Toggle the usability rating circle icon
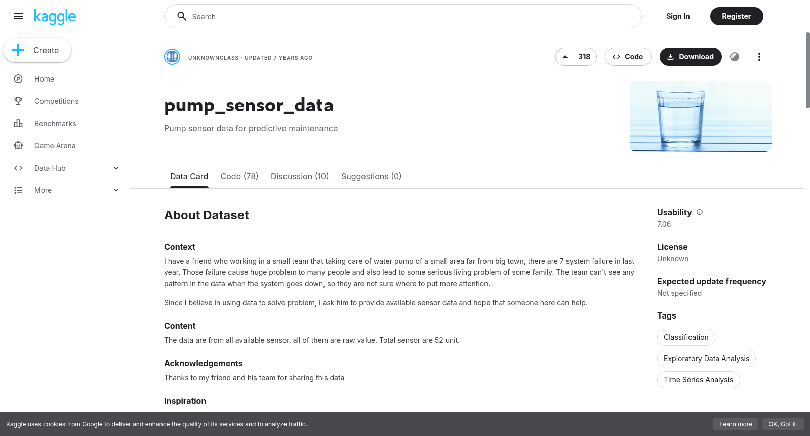810x436 pixels. click(x=735, y=57)
